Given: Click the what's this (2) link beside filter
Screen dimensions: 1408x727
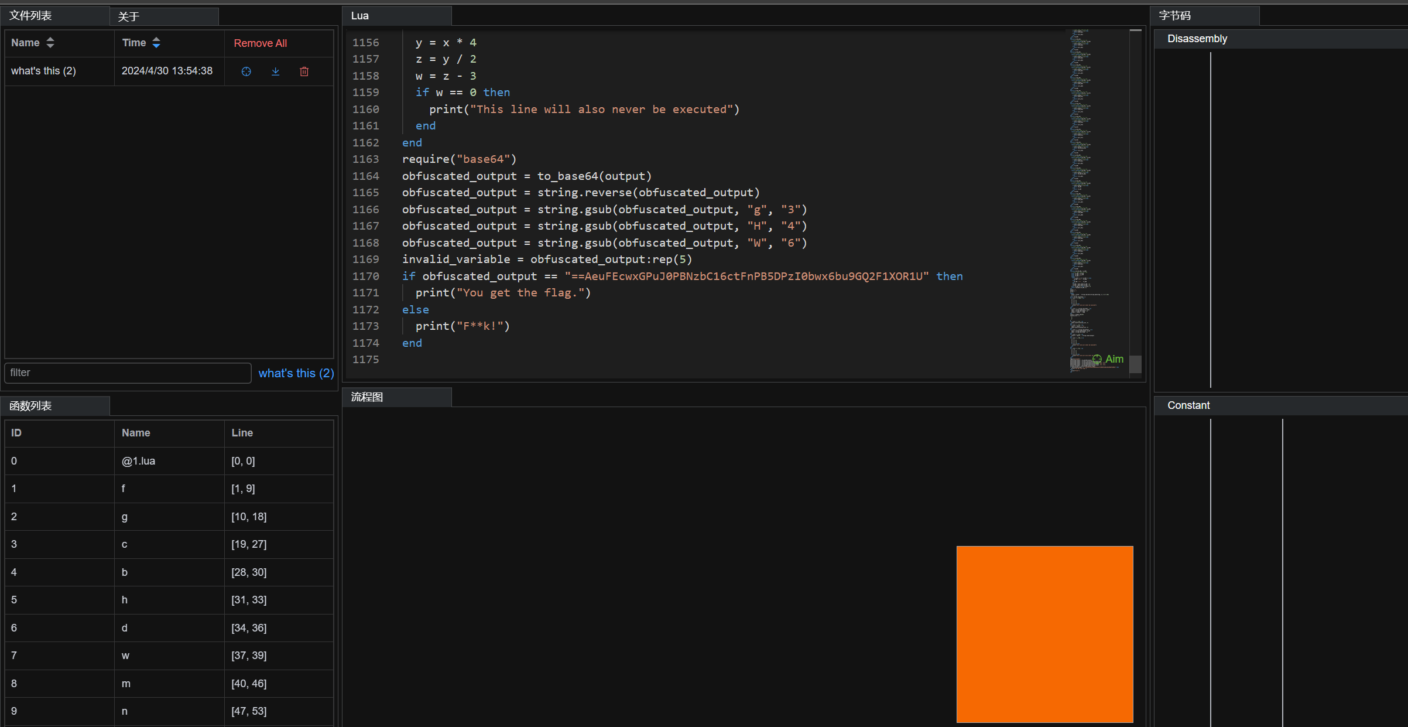Looking at the screenshot, I should (x=296, y=373).
